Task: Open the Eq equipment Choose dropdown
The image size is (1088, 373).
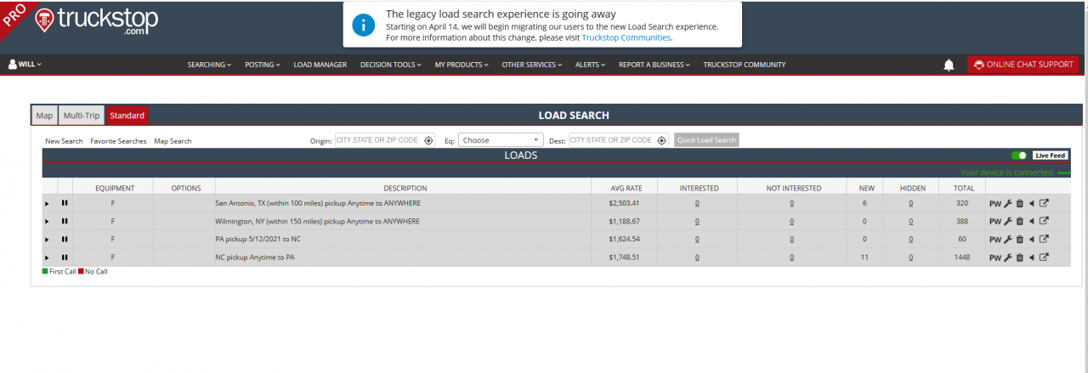Action: [x=501, y=140]
